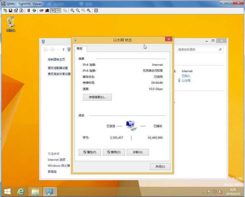This screenshot has height=197, width=245.
Task: Send Ctrl+Esc using the toolbar icon
Action: pyautogui.click(x=47, y=10)
